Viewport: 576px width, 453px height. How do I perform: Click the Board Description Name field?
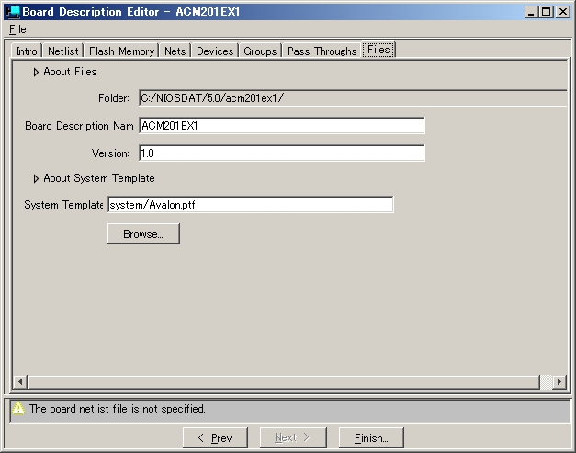coord(281,126)
